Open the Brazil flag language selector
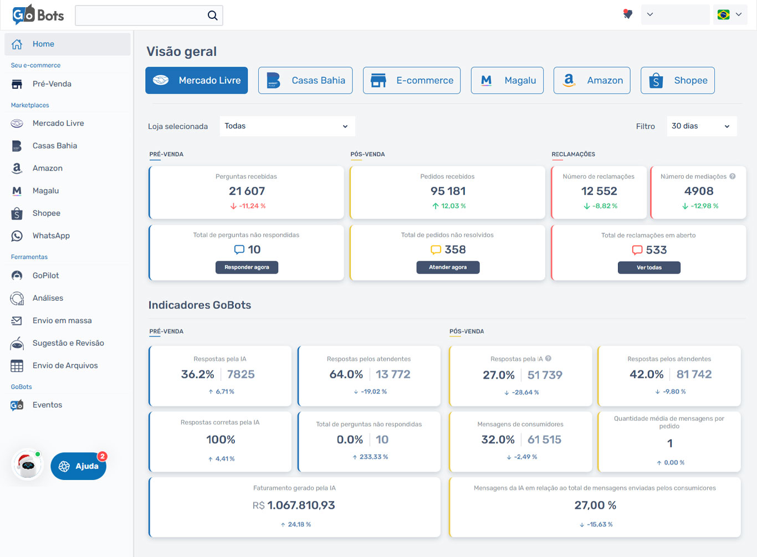757x557 pixels. pos(729,15)
